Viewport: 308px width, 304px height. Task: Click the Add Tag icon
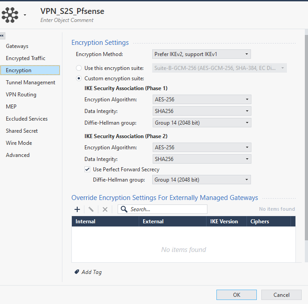pyautogui.click(x=77, y=272)
